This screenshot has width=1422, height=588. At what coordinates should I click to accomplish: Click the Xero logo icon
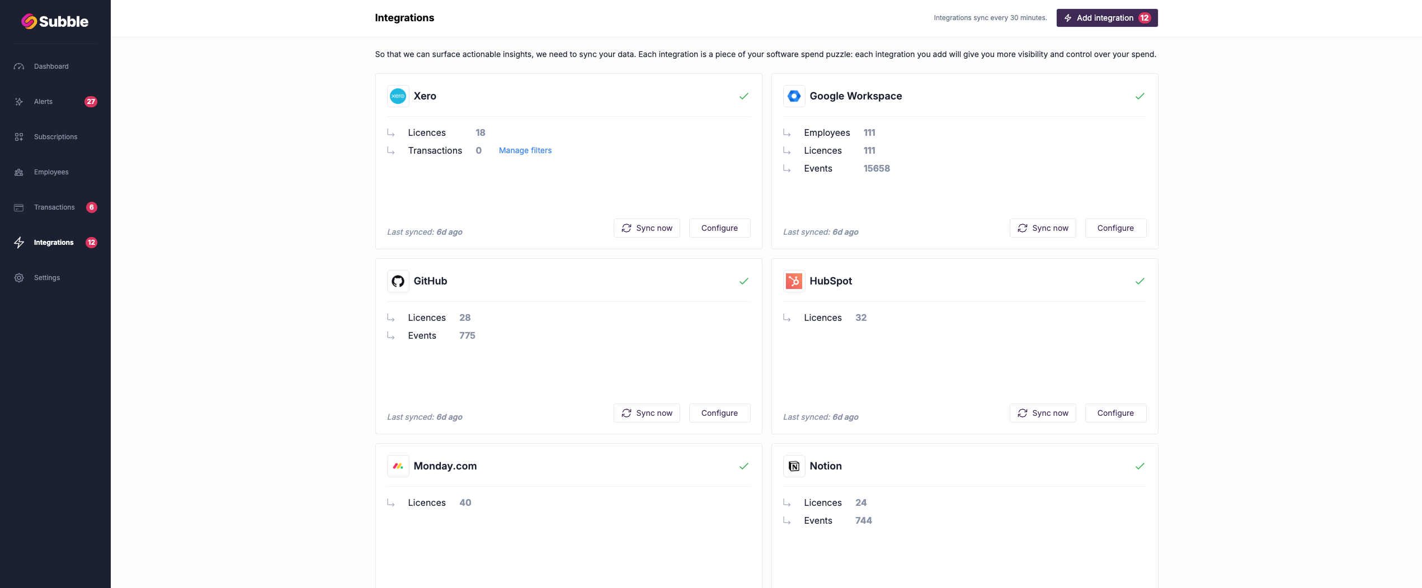pyautogui.click(x=398, y=96)
